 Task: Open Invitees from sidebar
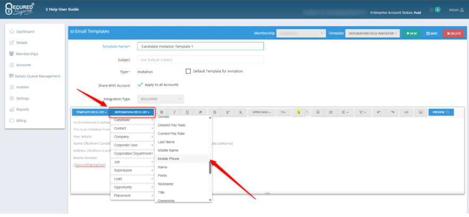click(x=19, y=87)
